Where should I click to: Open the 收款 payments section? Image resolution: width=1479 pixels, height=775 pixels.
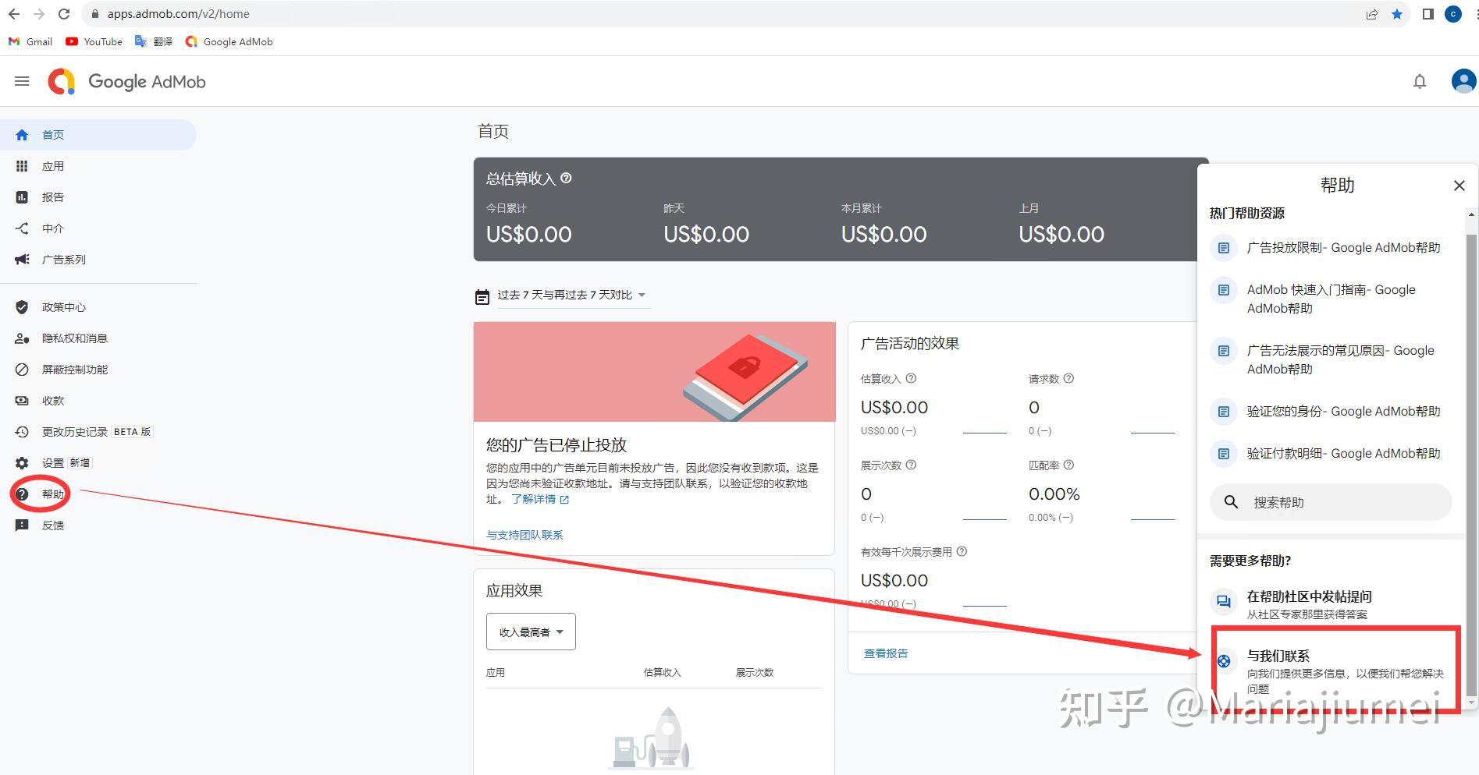[52, 400]
